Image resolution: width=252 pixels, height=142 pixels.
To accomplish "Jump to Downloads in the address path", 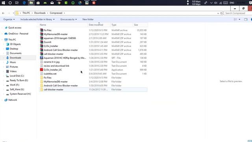I will point(40,13).
